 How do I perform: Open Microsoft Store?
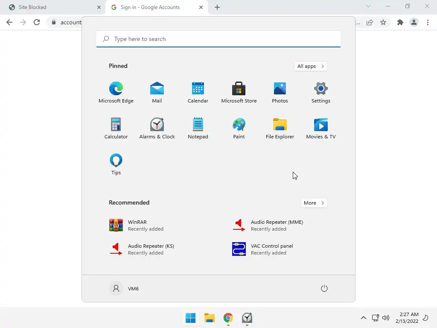coord(239,93)
